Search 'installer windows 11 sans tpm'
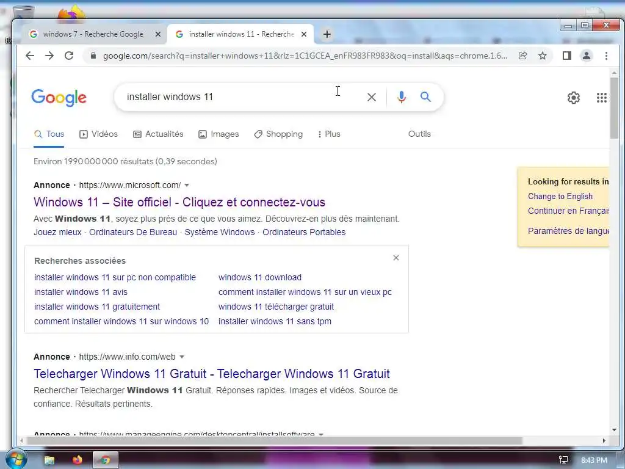 coord(275,321)
